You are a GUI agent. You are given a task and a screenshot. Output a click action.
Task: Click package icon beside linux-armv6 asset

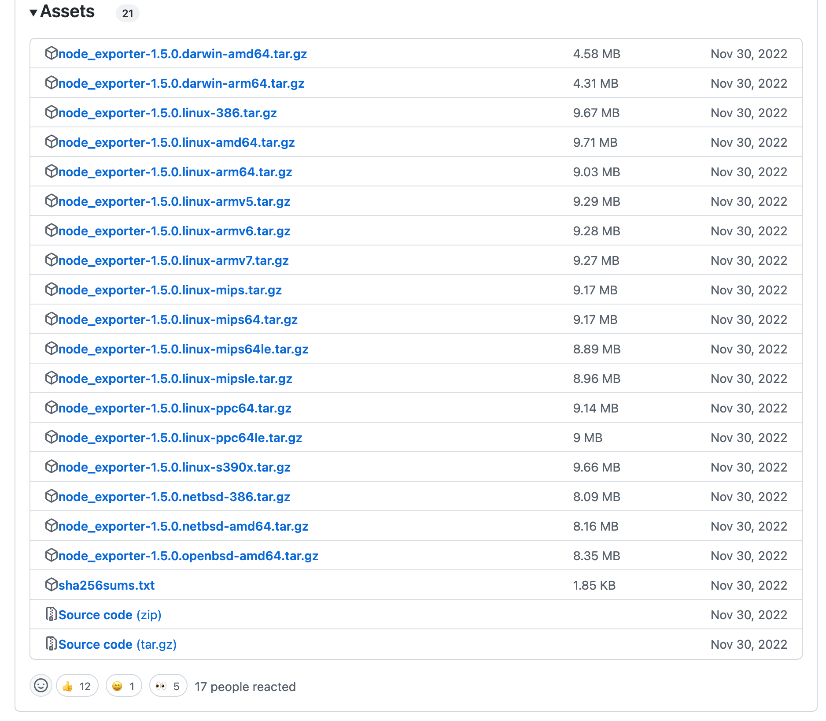click(52, 230)
